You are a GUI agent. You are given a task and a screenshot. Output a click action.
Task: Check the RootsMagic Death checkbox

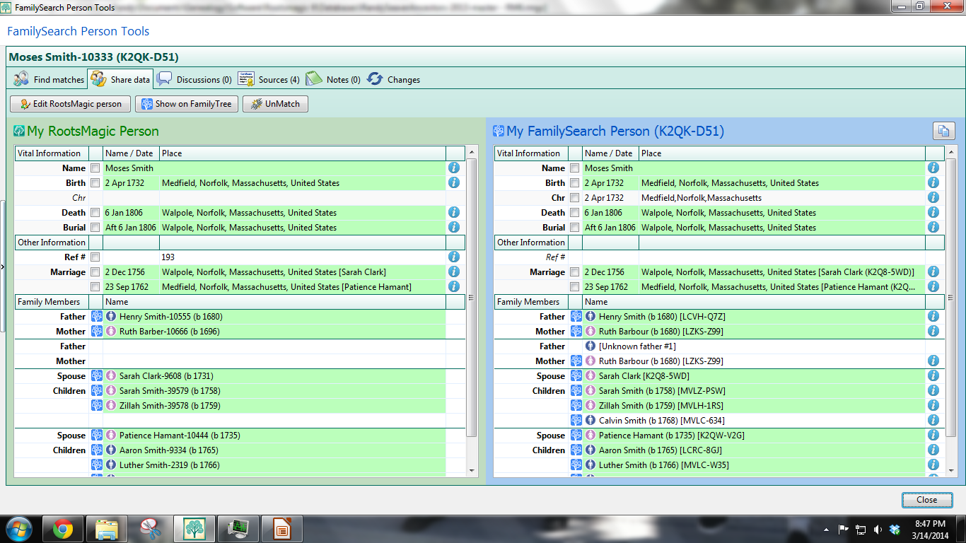[x=95, y=213]
